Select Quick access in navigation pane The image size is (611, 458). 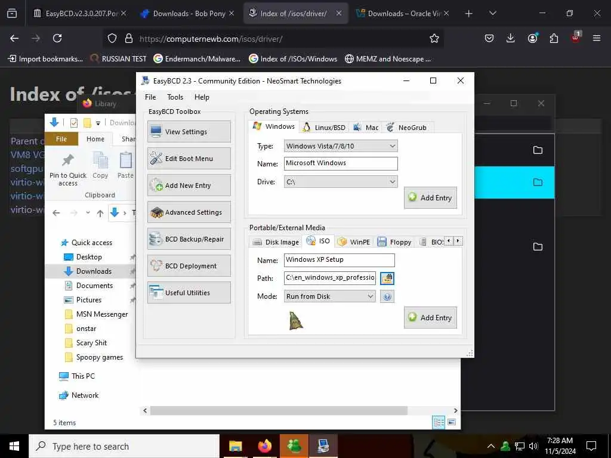tap(87, 243)
